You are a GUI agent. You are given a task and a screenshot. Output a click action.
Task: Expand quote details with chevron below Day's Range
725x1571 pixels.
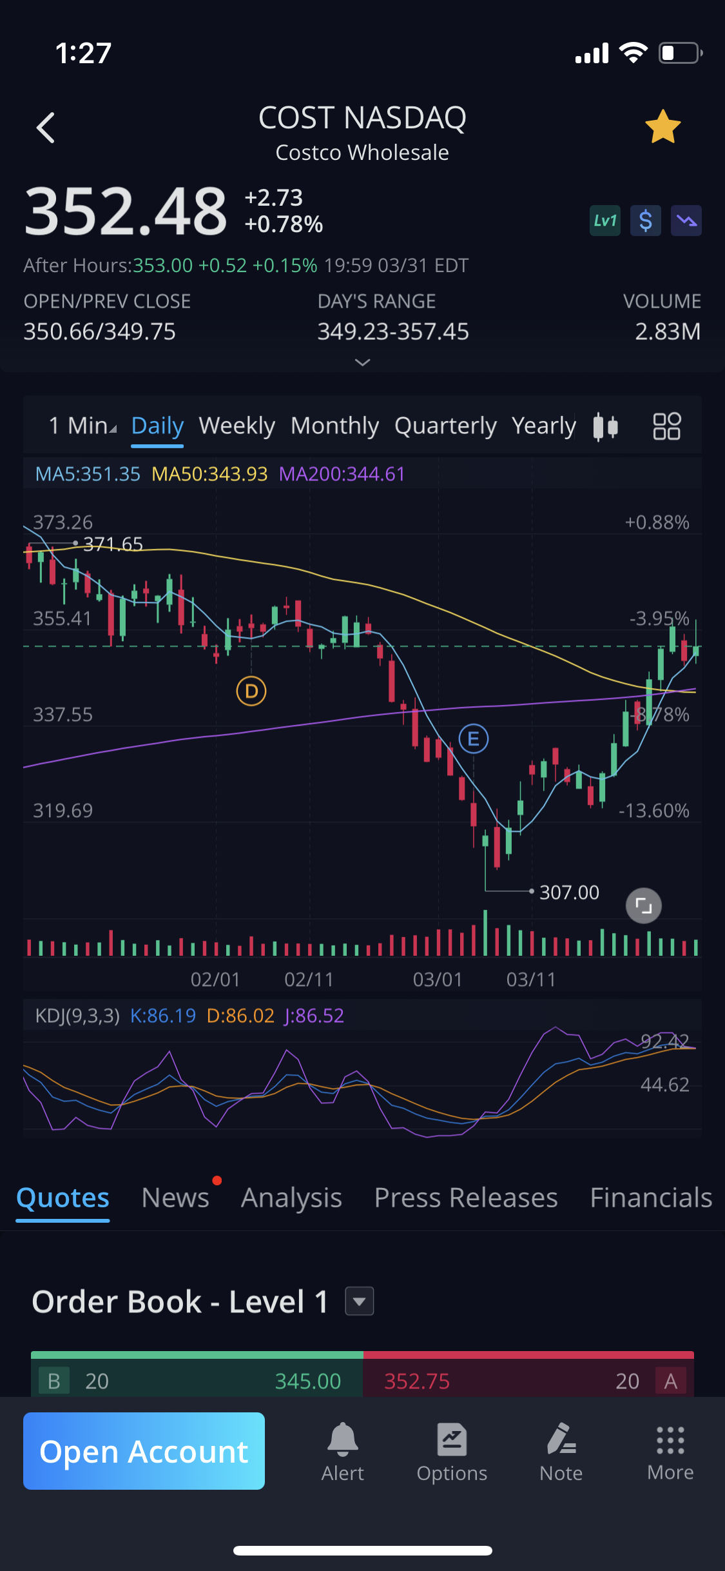click(x=362, y=362)
